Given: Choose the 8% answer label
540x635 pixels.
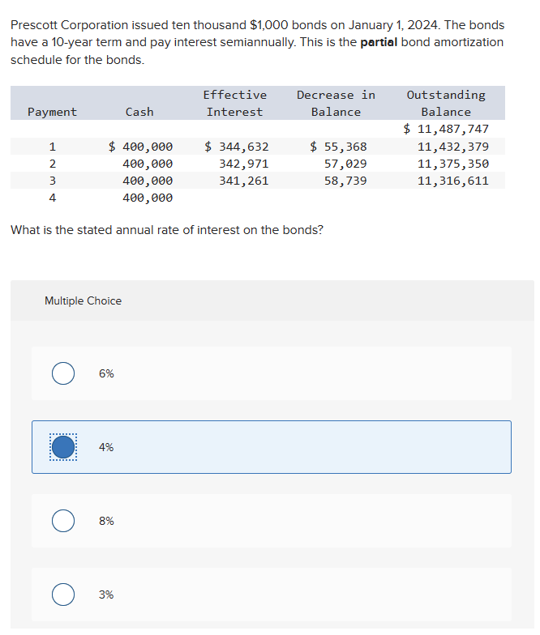Looking at the screenshot, I should coord(106,521).
